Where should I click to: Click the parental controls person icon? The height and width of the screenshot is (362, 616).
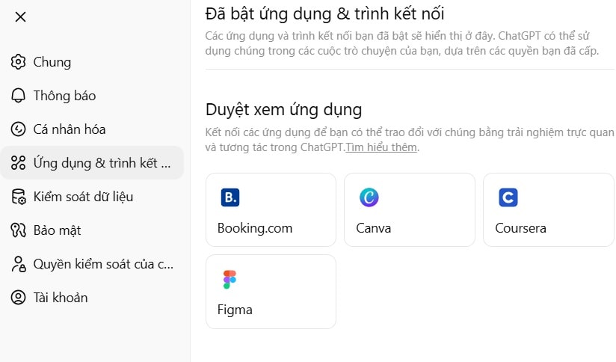click(19, 264)
